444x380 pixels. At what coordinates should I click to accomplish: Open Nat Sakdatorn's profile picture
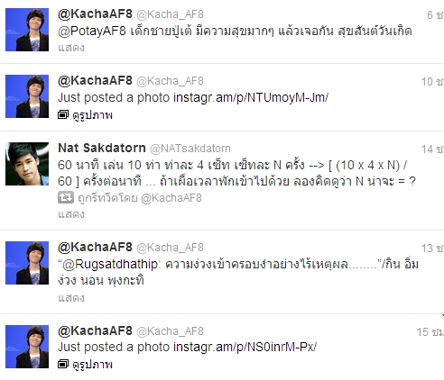[x=27, y=164]
